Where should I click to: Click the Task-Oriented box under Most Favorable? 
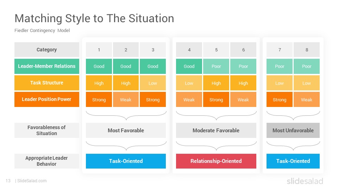click(x=126, y=161)
